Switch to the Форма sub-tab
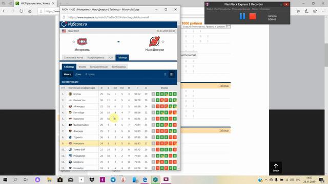Viewport: 328px width, 184px height. tap(82, 67)
